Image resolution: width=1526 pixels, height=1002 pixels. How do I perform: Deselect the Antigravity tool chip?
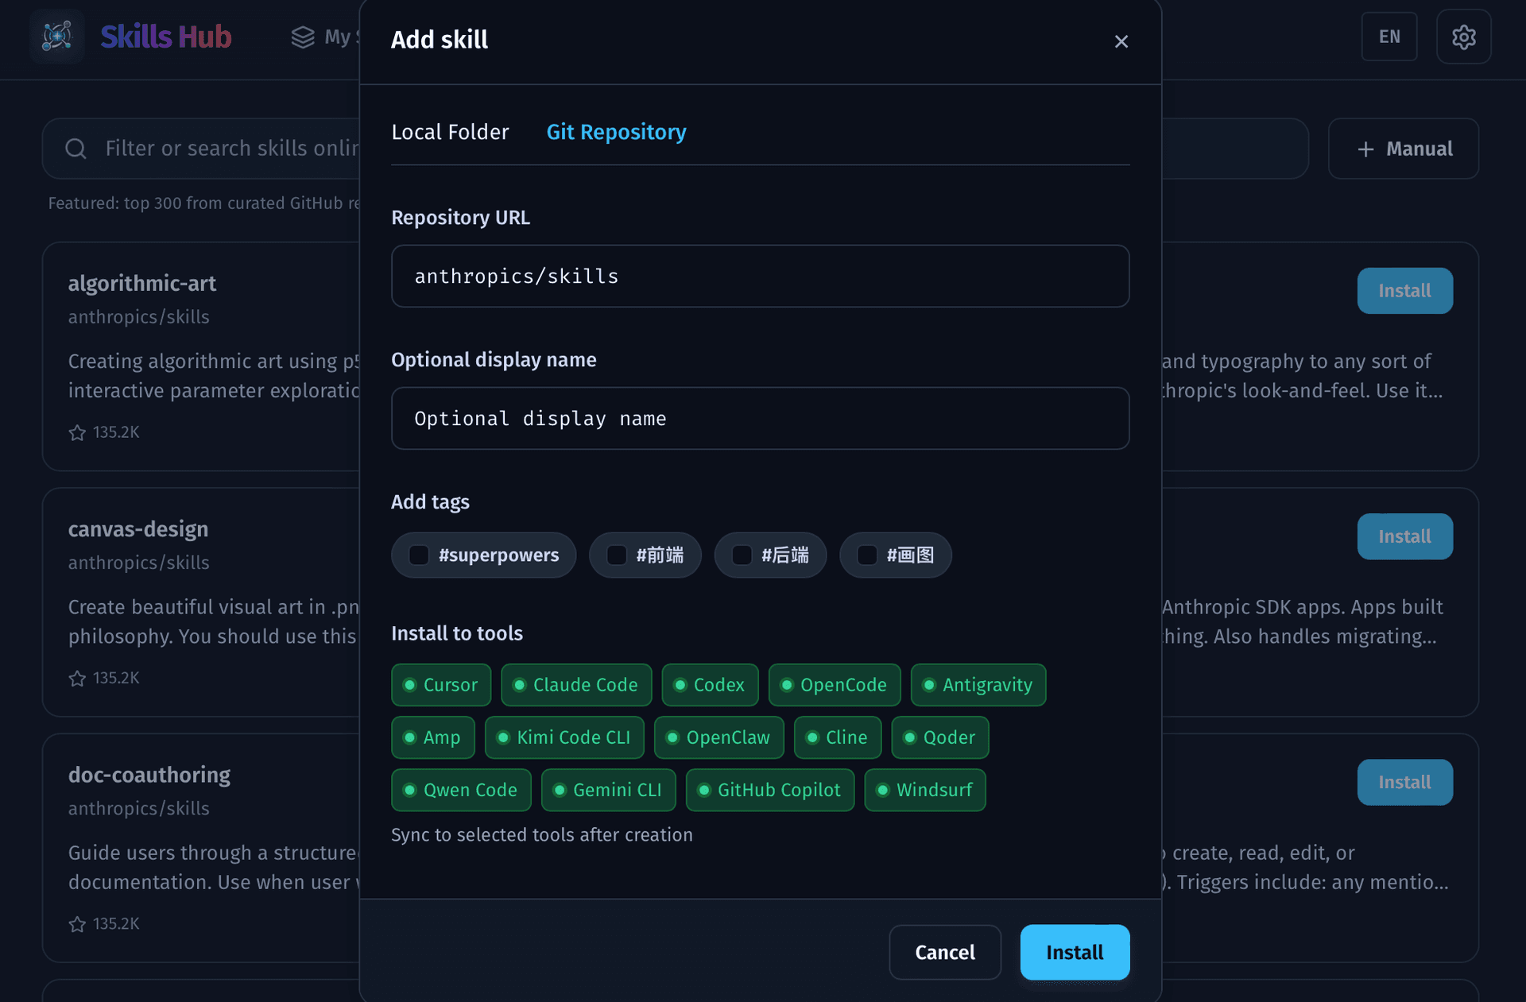(x=978, y=685)
